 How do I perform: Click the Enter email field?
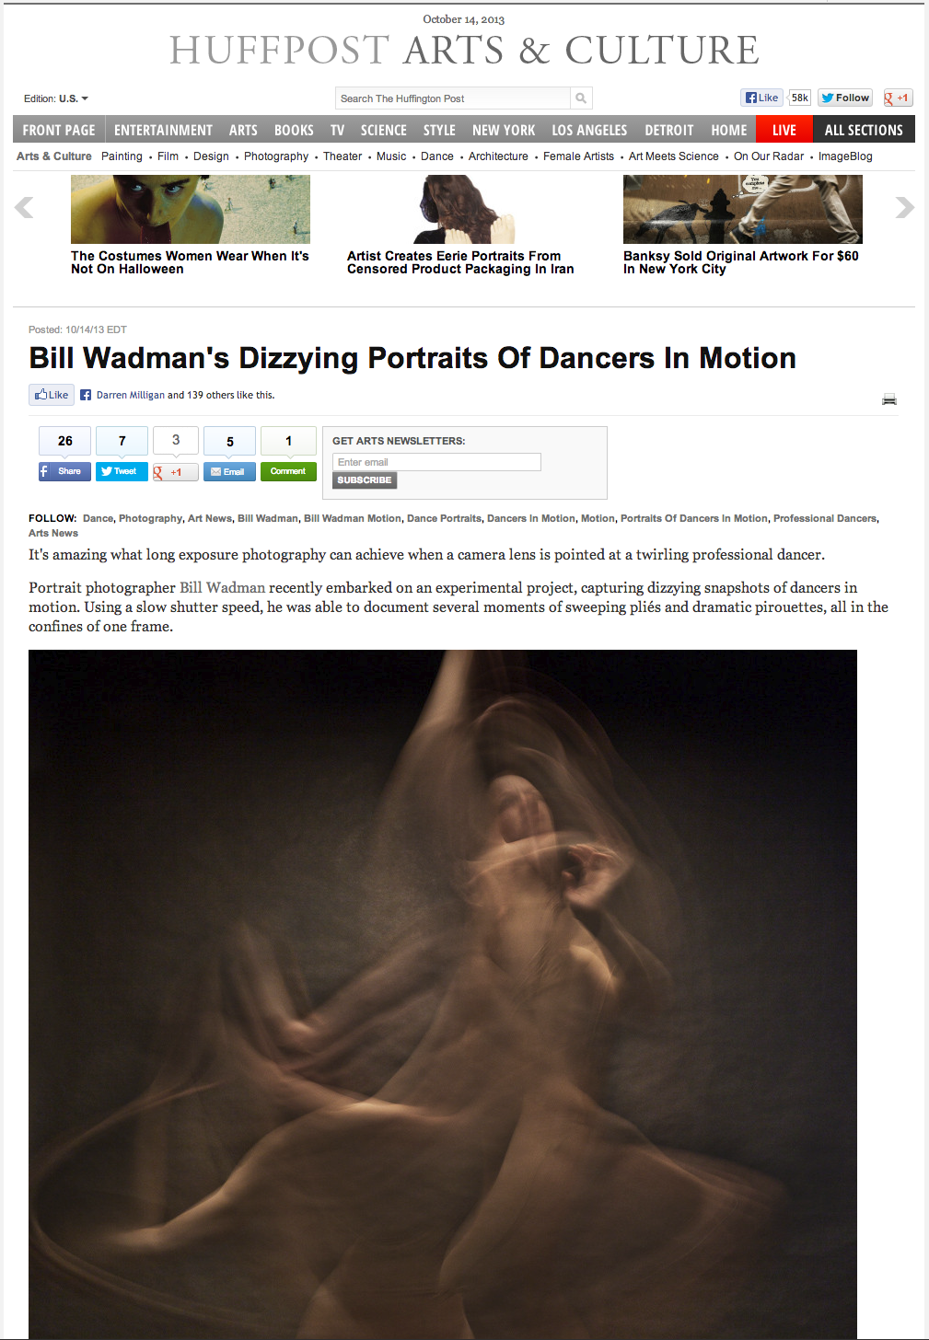[x=436, y=462]
